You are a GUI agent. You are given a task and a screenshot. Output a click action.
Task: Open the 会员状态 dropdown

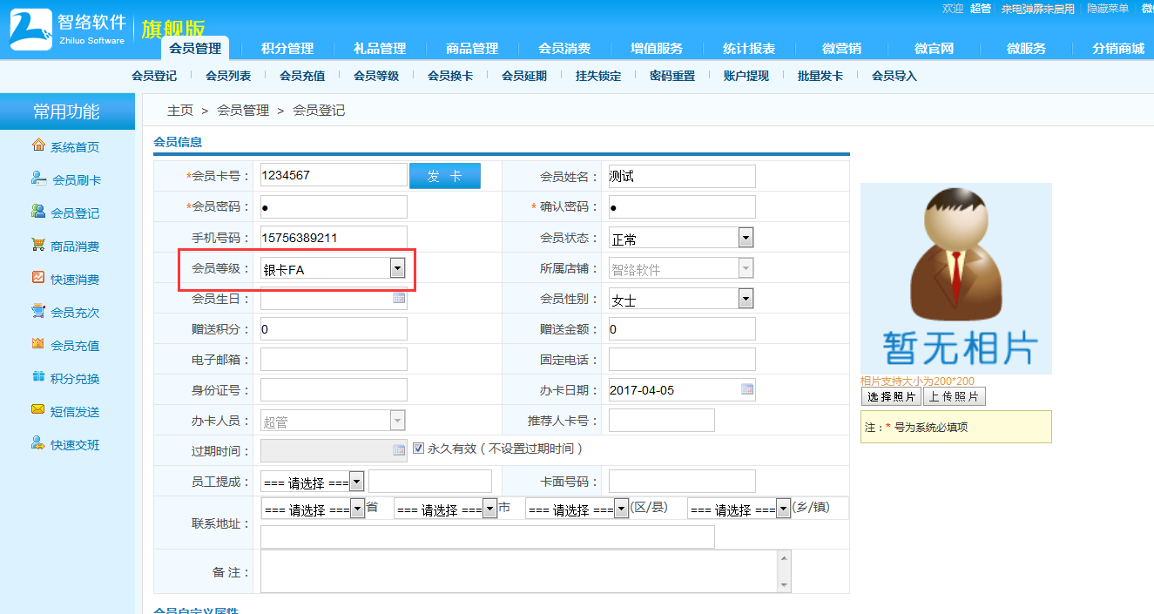point(746,238)
